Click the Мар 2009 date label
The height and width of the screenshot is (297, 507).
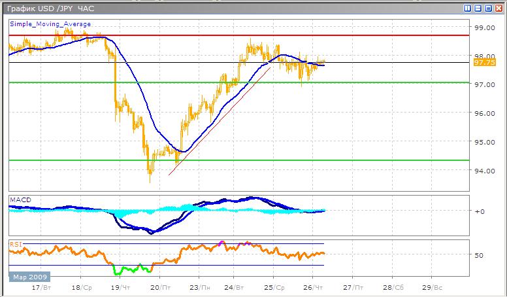tap(26, 277)
